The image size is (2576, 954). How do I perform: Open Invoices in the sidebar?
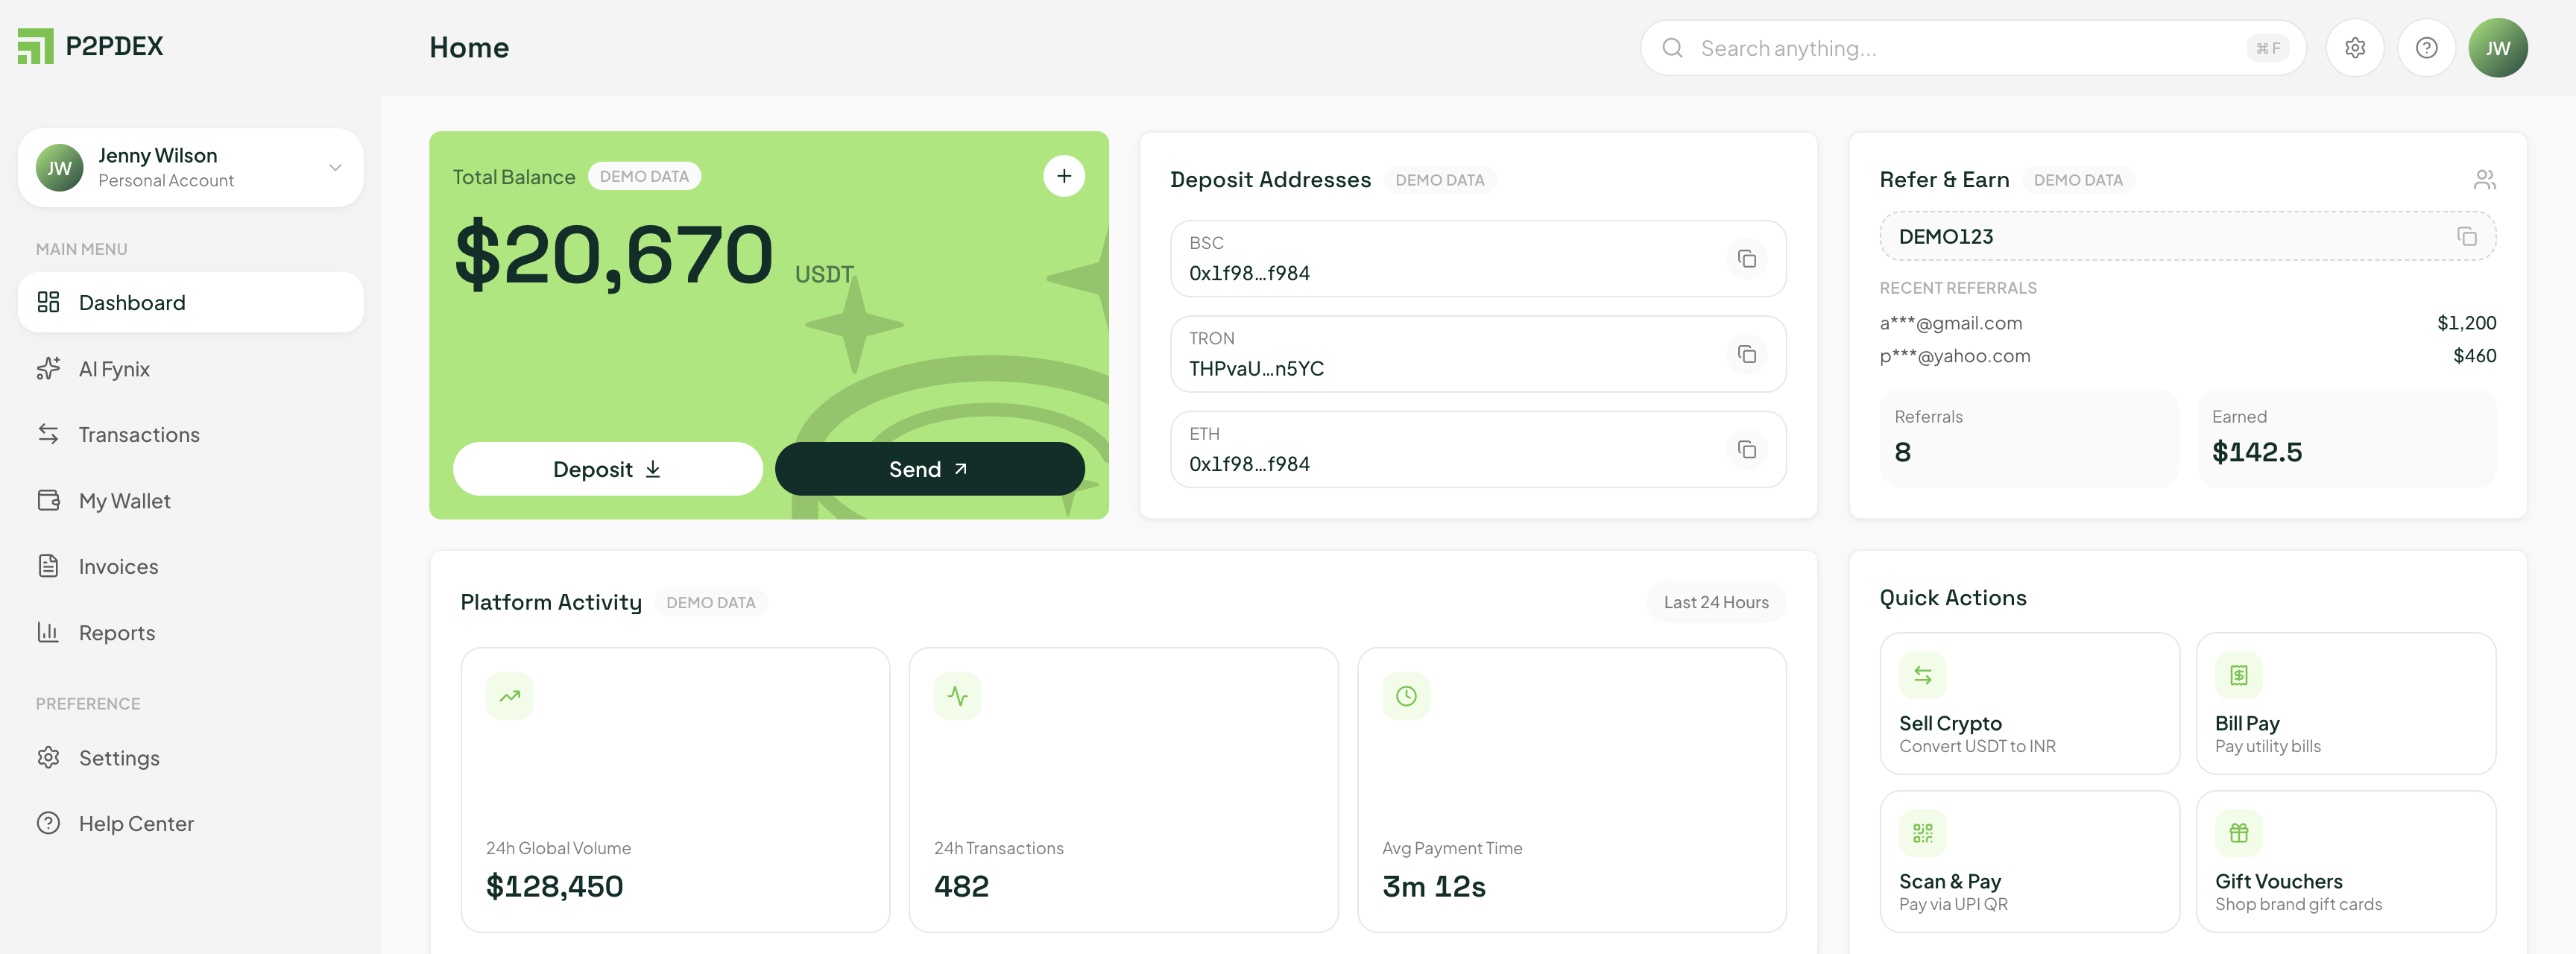[190, 567]
